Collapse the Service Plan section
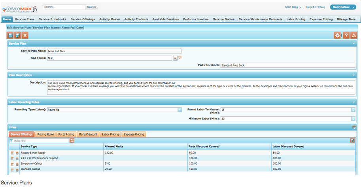The width and height of the screenshot is (361, 188). [x=354, y=44]
